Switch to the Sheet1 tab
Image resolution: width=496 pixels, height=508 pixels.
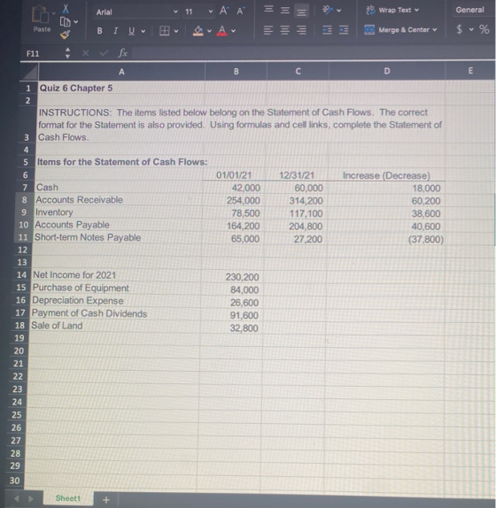(67, 498)
